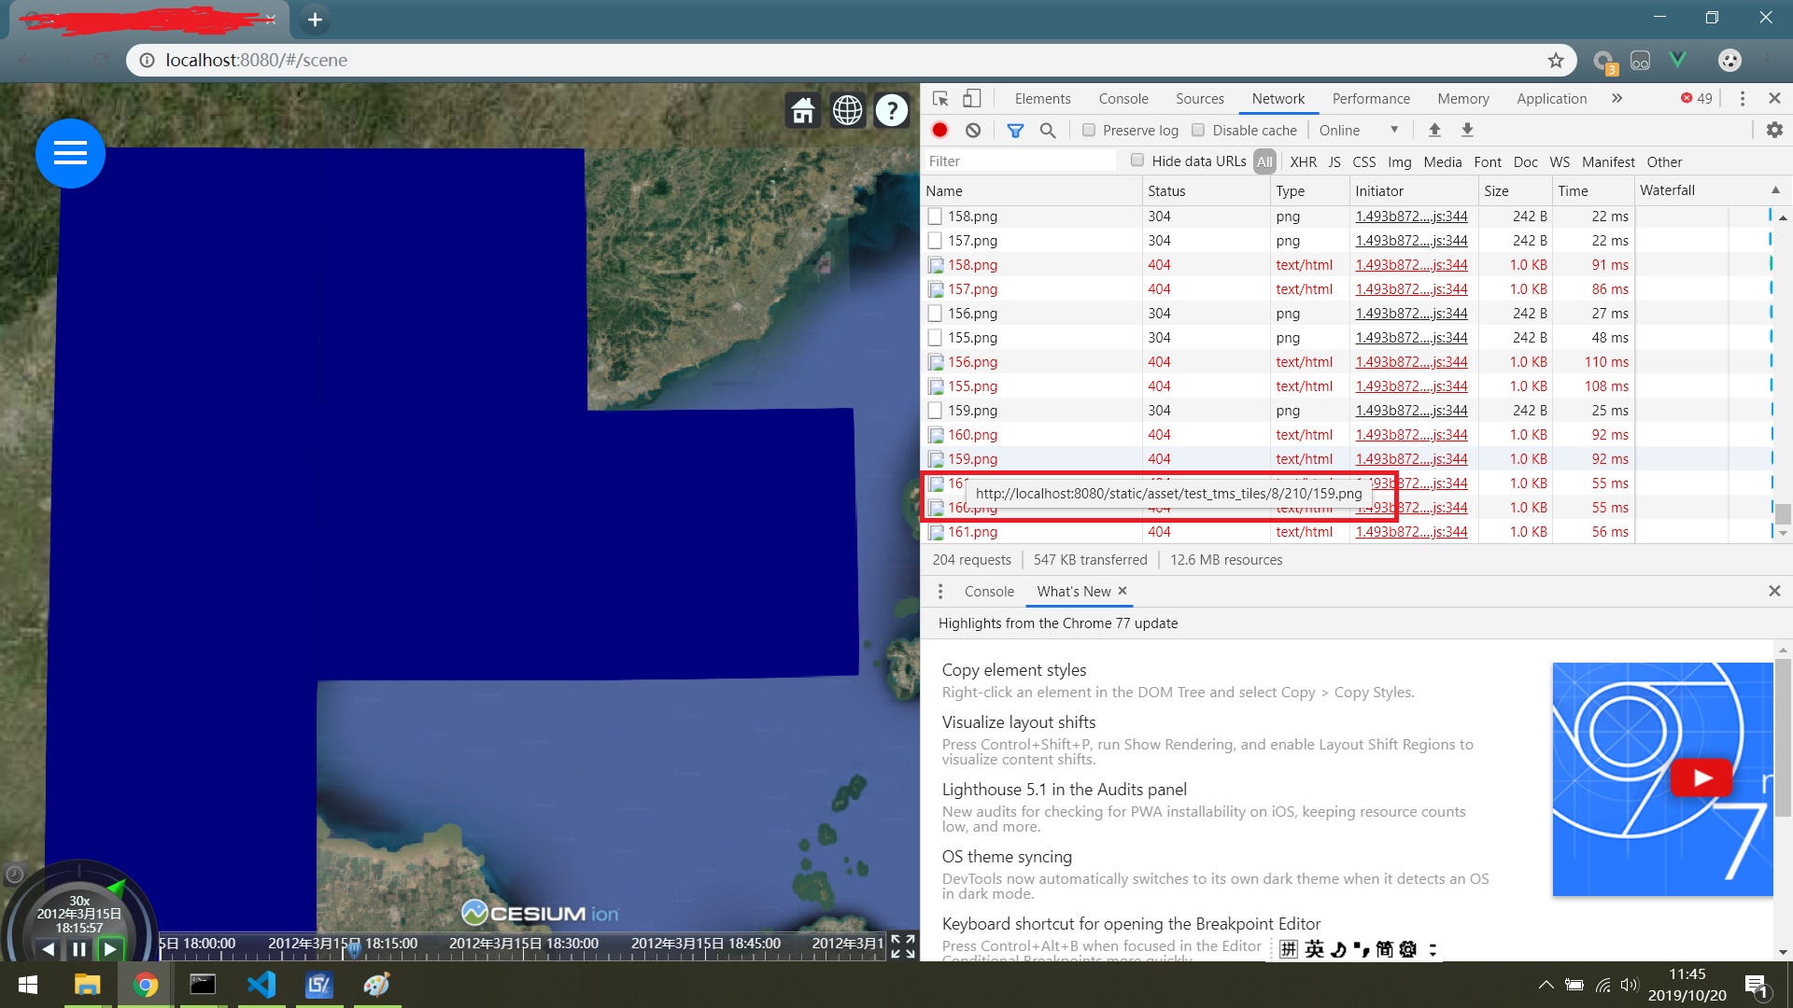Image resolution: width=1793 pixels, height=1008 pixels.
Task: Expand the DevTools more tools menu
Action: point(1743,98)
